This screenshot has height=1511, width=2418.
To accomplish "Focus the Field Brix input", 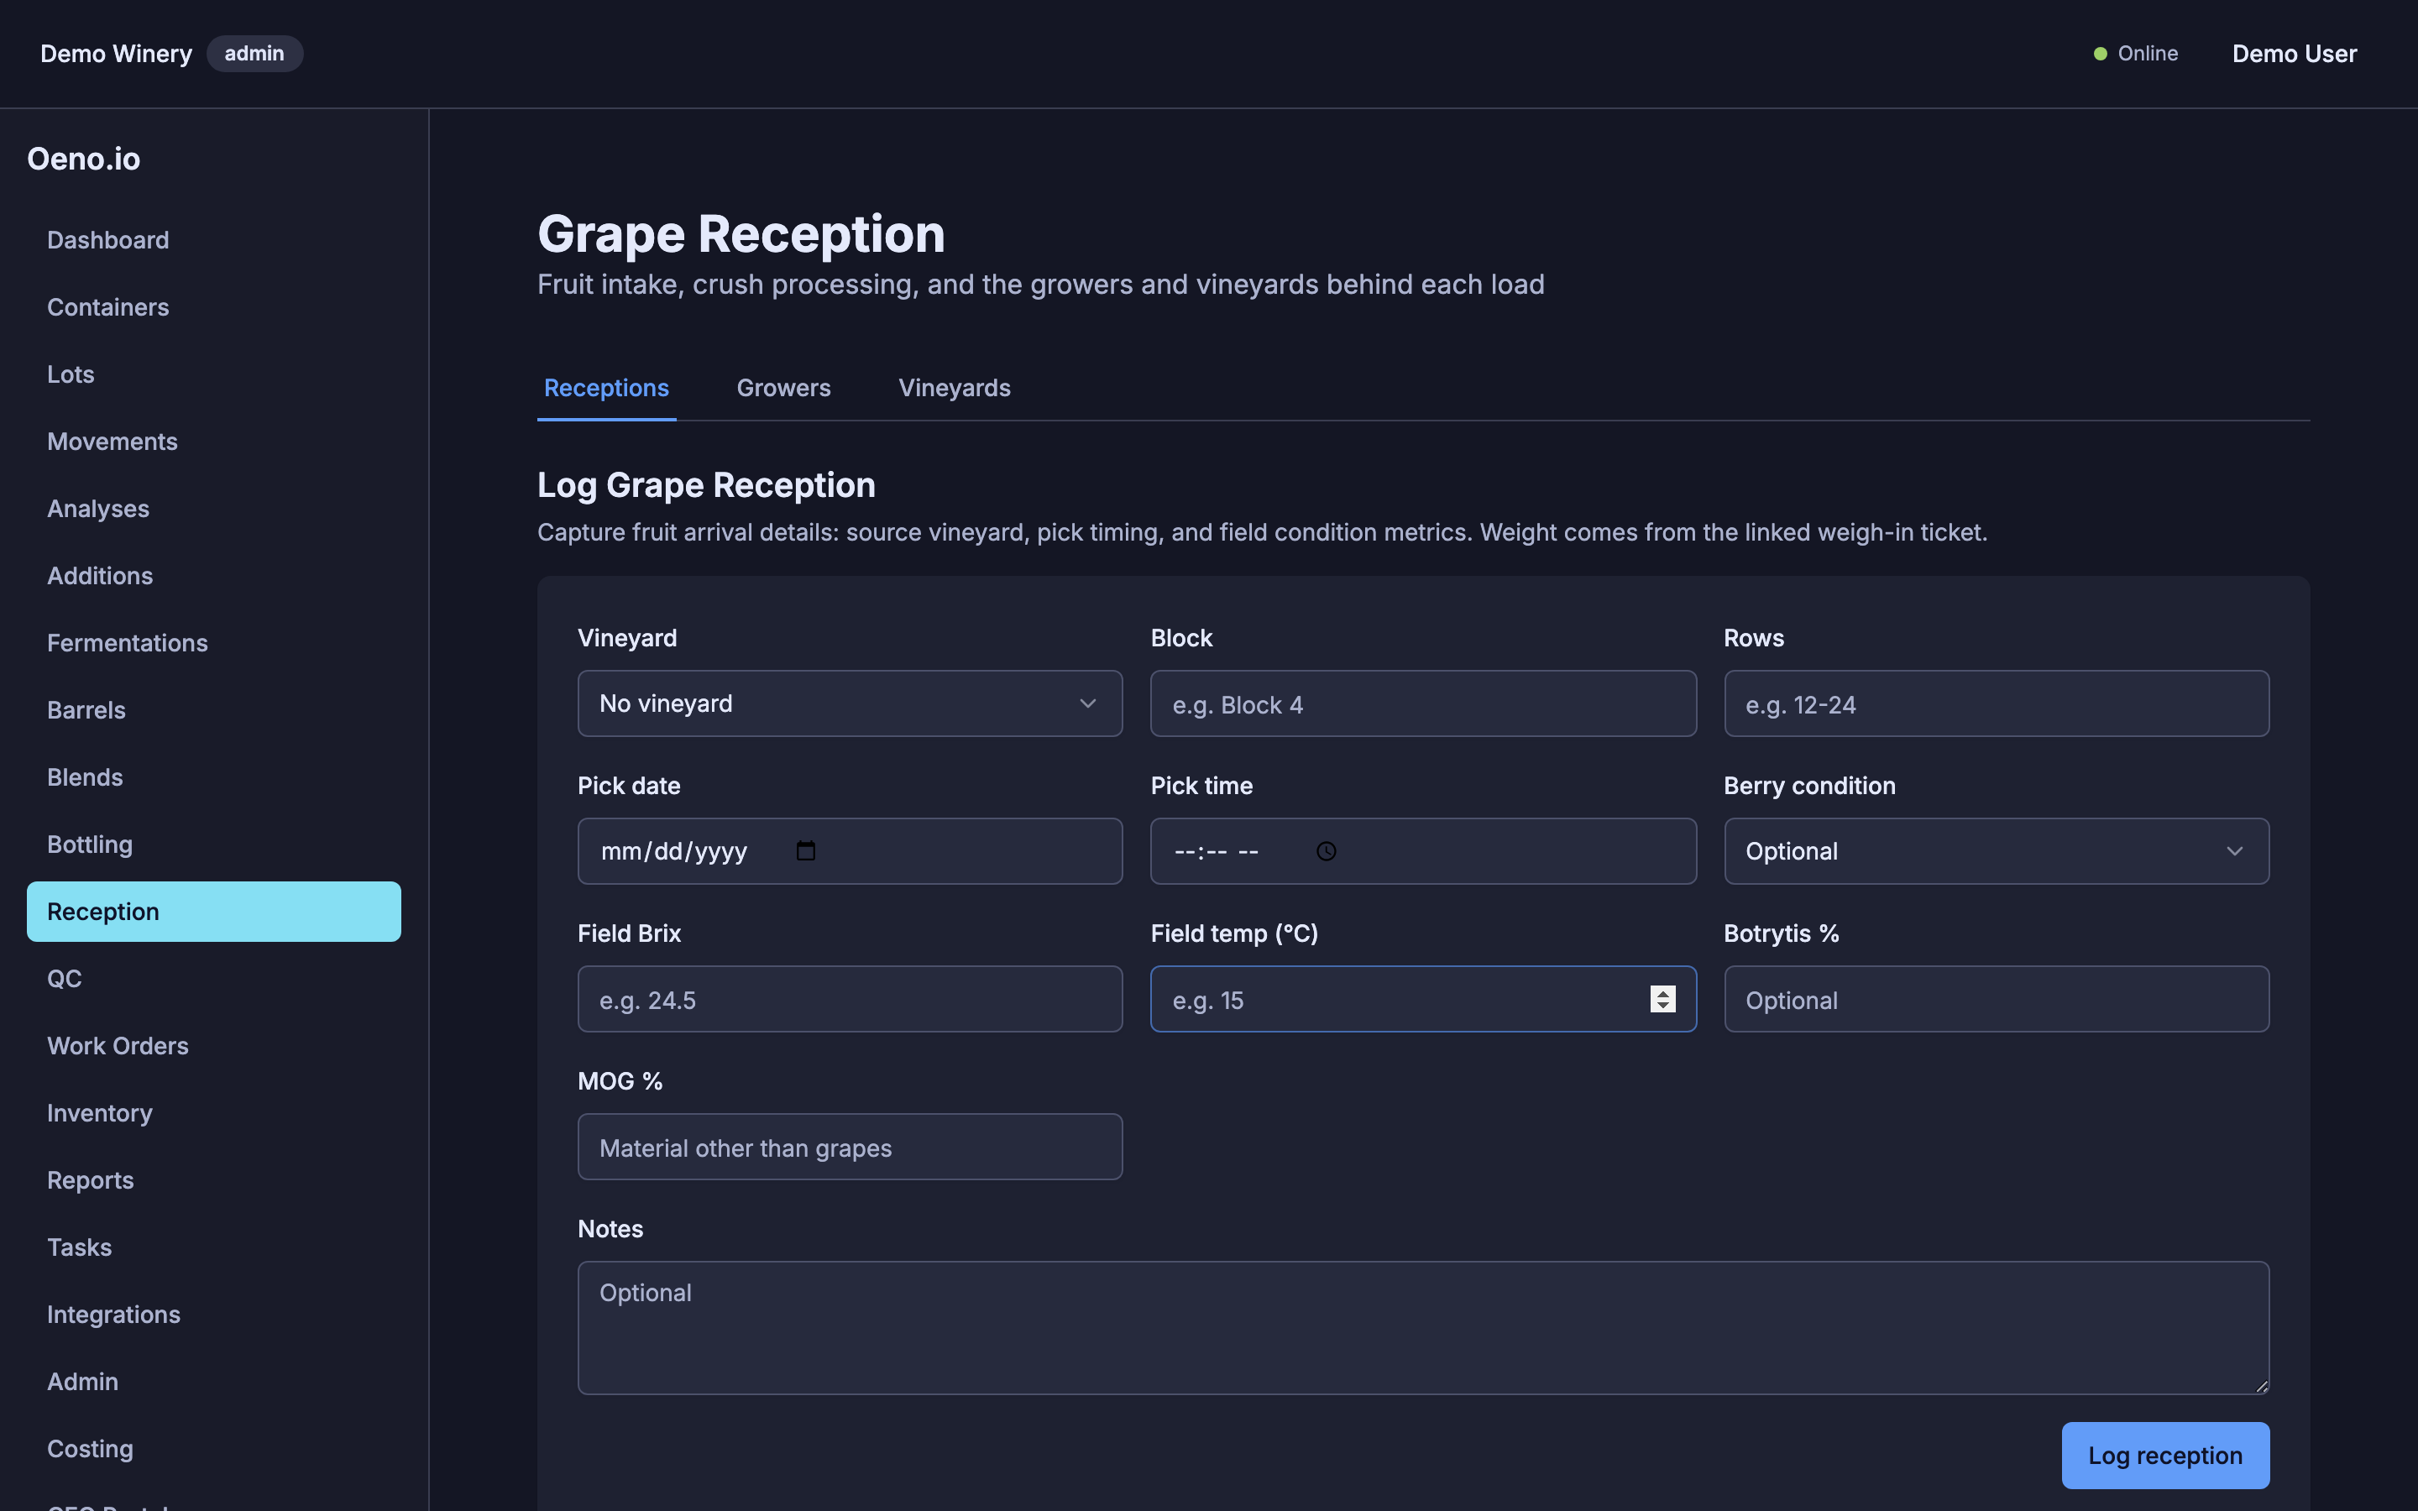I will [850, 999].
